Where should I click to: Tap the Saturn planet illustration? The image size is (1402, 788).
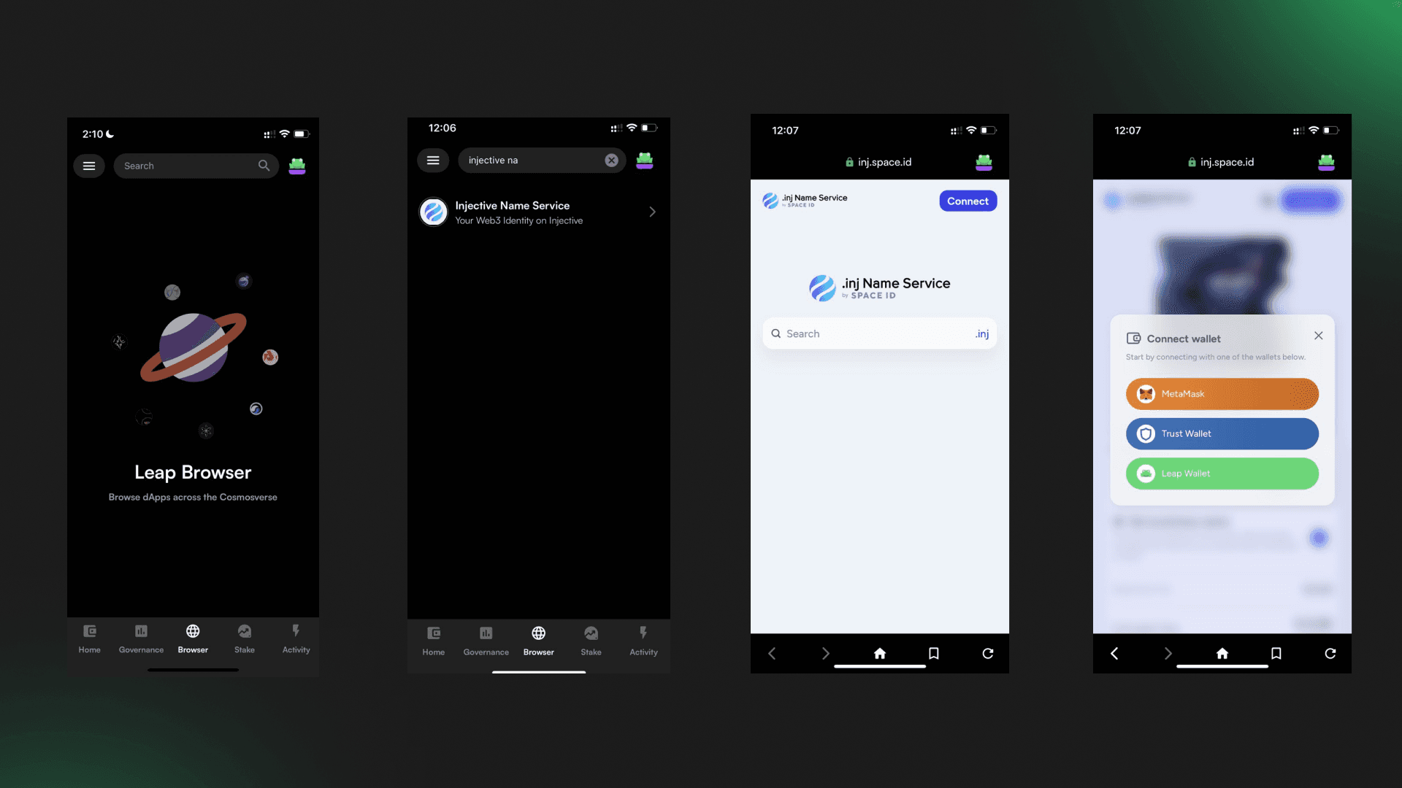(x=194, y=347)
